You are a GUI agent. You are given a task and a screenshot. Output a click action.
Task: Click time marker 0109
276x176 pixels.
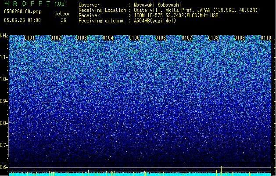(x=240, y=38)
